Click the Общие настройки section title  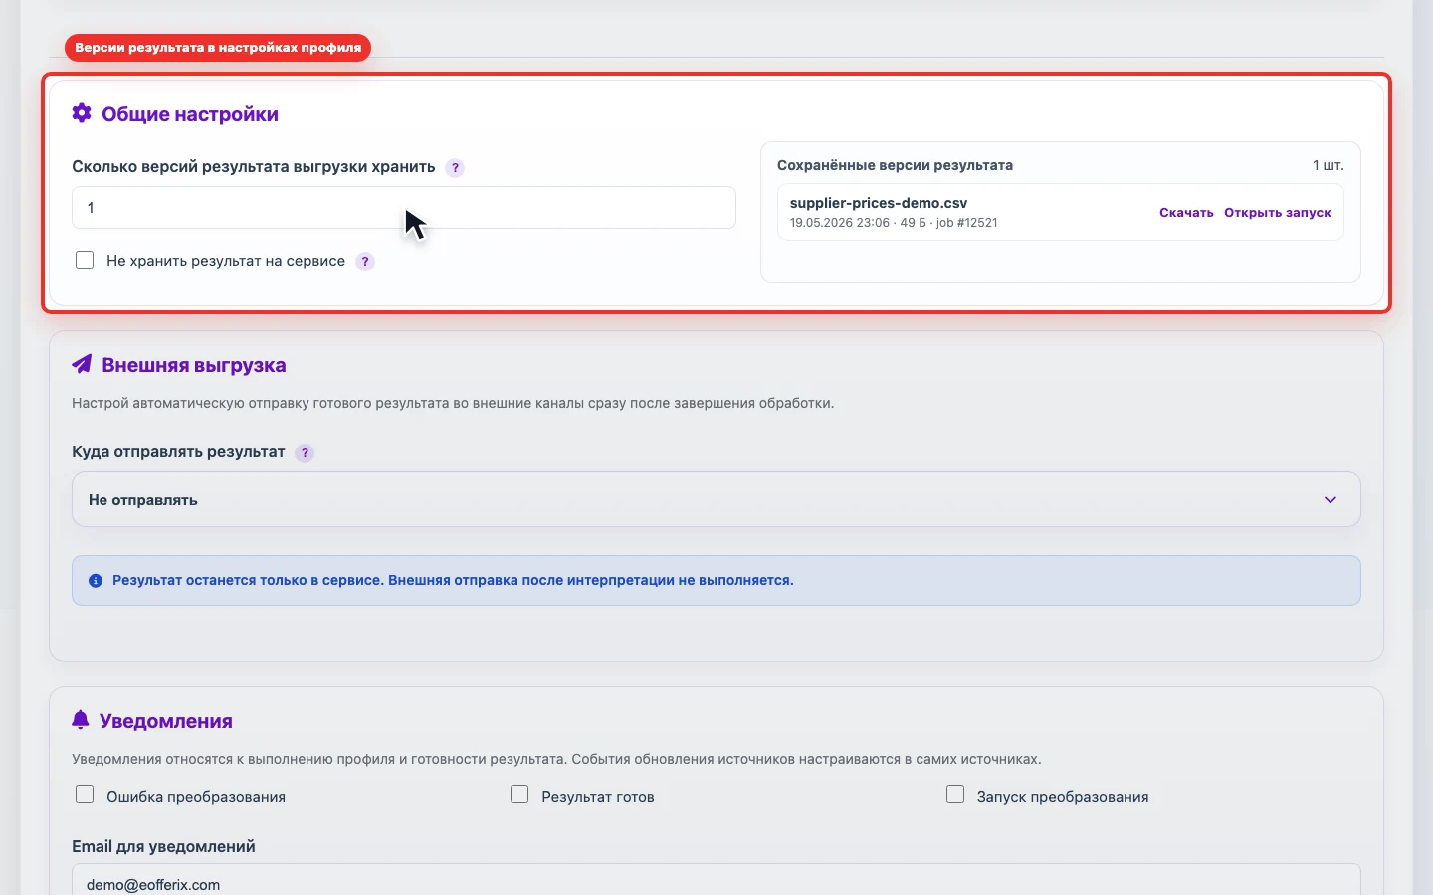[x=190, y=114]
